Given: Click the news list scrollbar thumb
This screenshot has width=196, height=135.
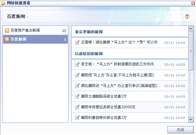Looking at the screenshot, I should tap(191, 51).
